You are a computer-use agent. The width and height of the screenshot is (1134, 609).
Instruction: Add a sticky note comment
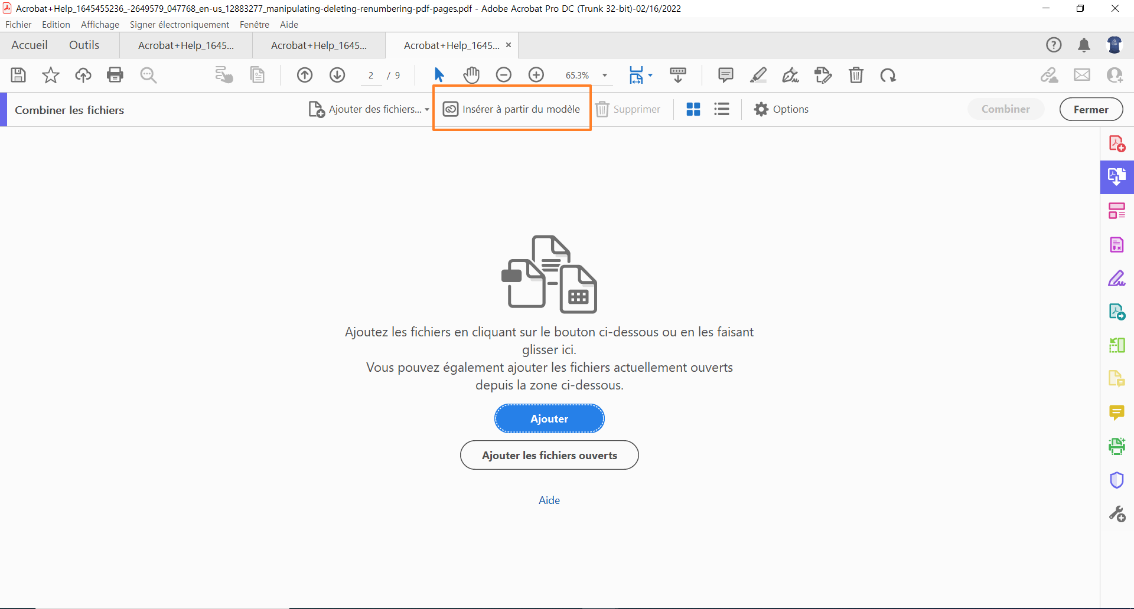(726, 75)
